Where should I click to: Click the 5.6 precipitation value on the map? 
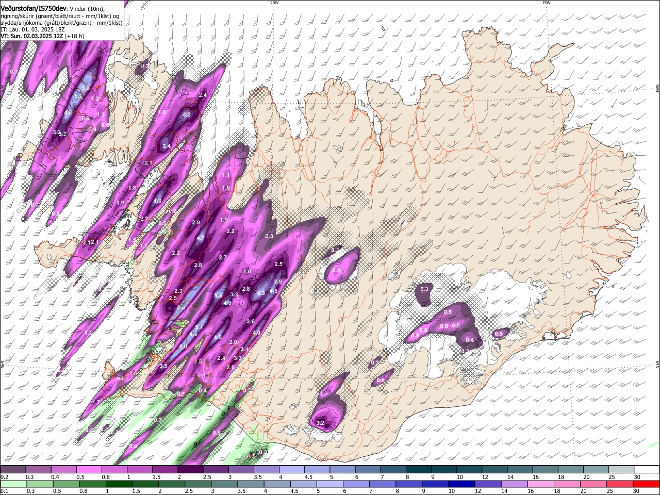click(181, 307)
